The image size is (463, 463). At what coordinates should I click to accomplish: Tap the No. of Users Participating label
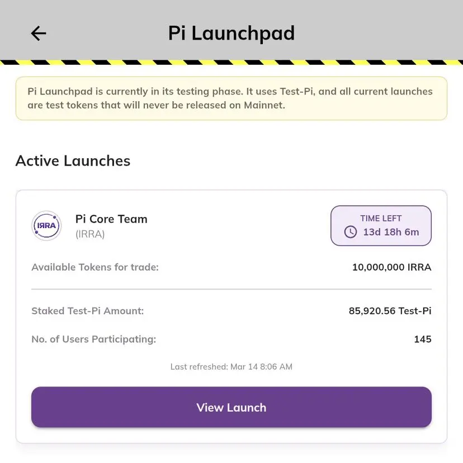pos(93,339)
